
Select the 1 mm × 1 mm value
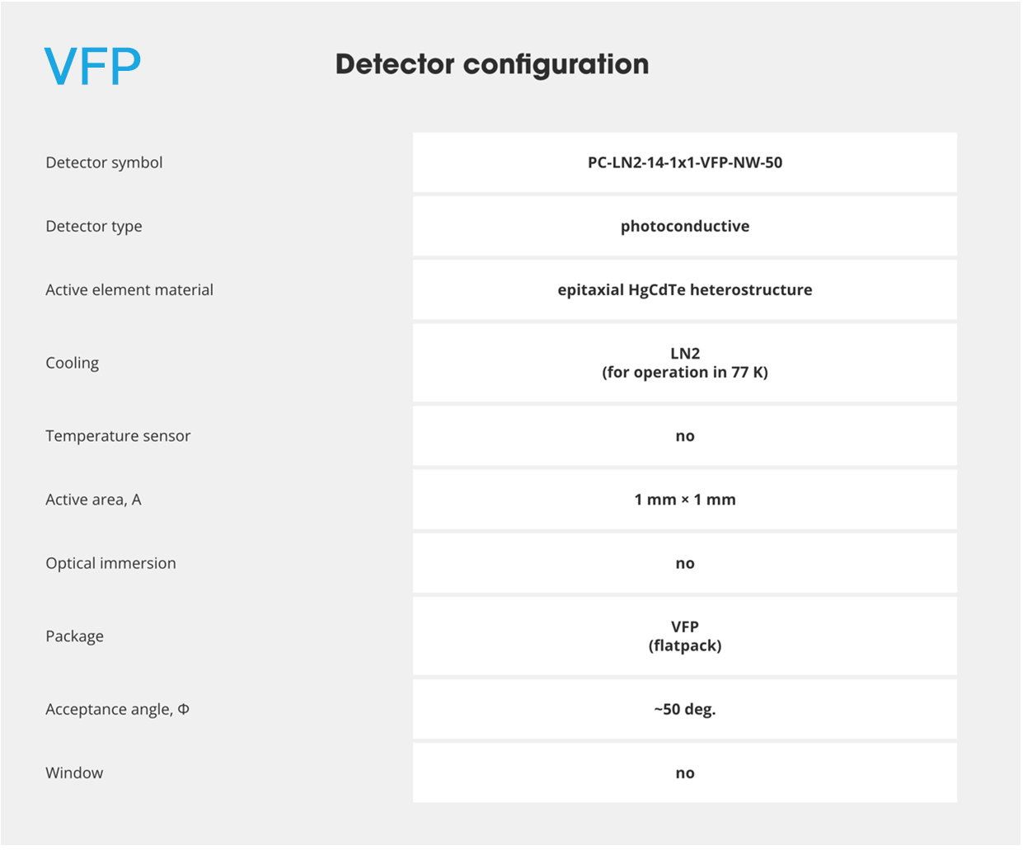coord(685,499)
